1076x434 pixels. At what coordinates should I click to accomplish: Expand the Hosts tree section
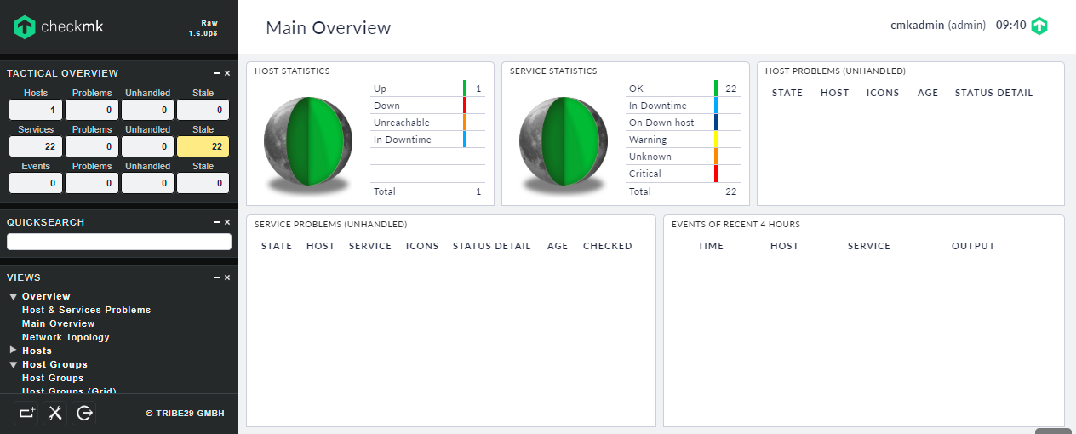pyautogui.click(x=14, y=351)
